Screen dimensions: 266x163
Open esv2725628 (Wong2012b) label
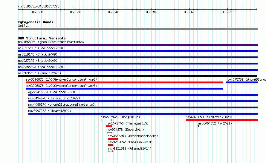tap(120, 117)
